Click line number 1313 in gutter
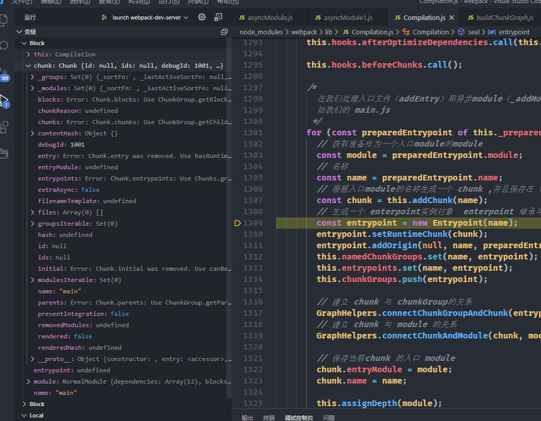The height and width of the screenshot is (421, 541). click(253, 268)
